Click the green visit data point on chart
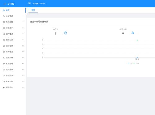This screenshot has height=115, width=155. pyautogui.click(x=137, y=40)
